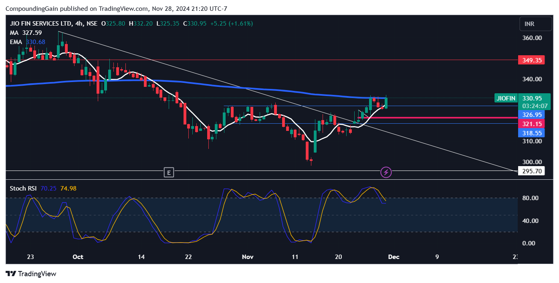Click the '14' date axis label
Screen dimensions: 559x283
(x=141, y=257)
